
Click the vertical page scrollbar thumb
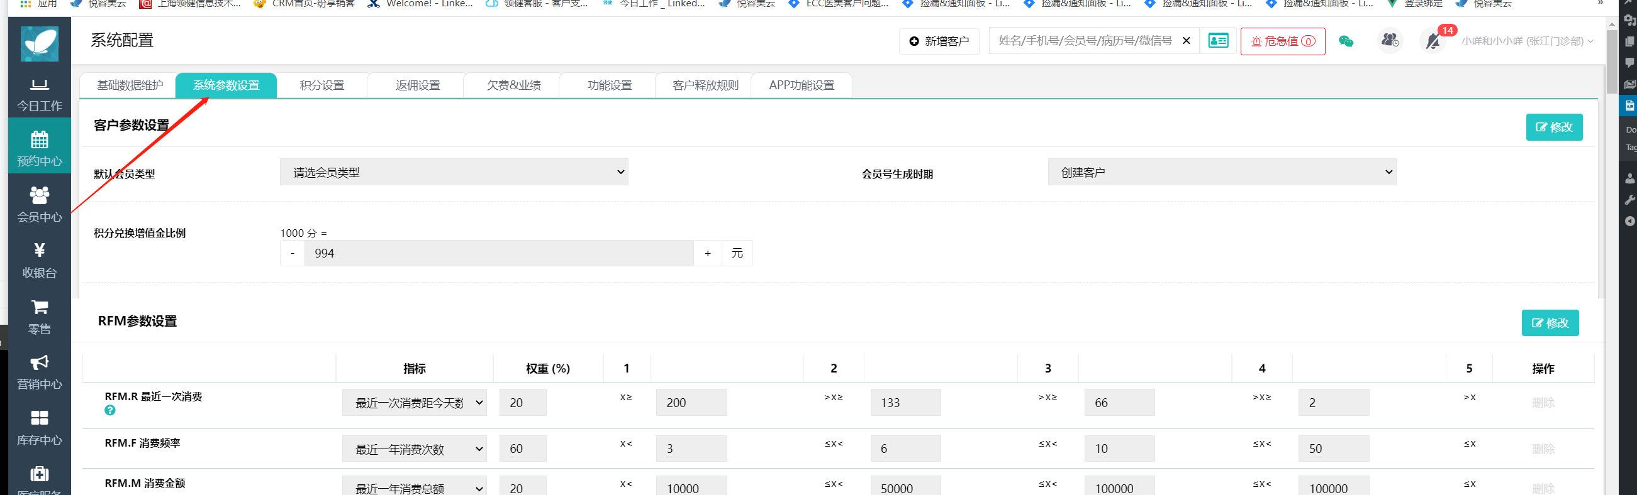(1612, 62)
